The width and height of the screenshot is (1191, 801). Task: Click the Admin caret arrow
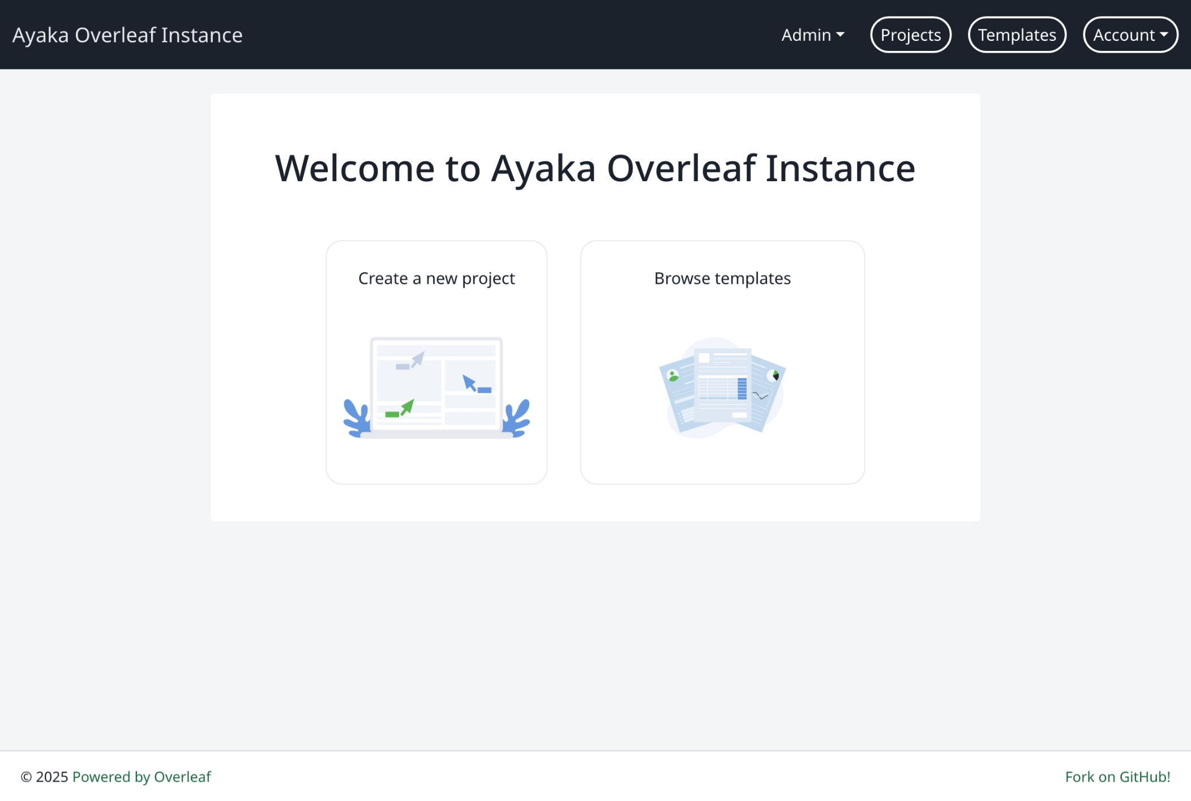(841, 35)
